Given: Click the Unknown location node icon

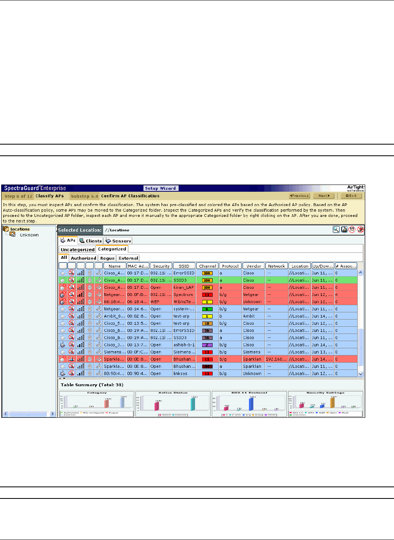Looking at the screenshot, I should tap(12, 234).
